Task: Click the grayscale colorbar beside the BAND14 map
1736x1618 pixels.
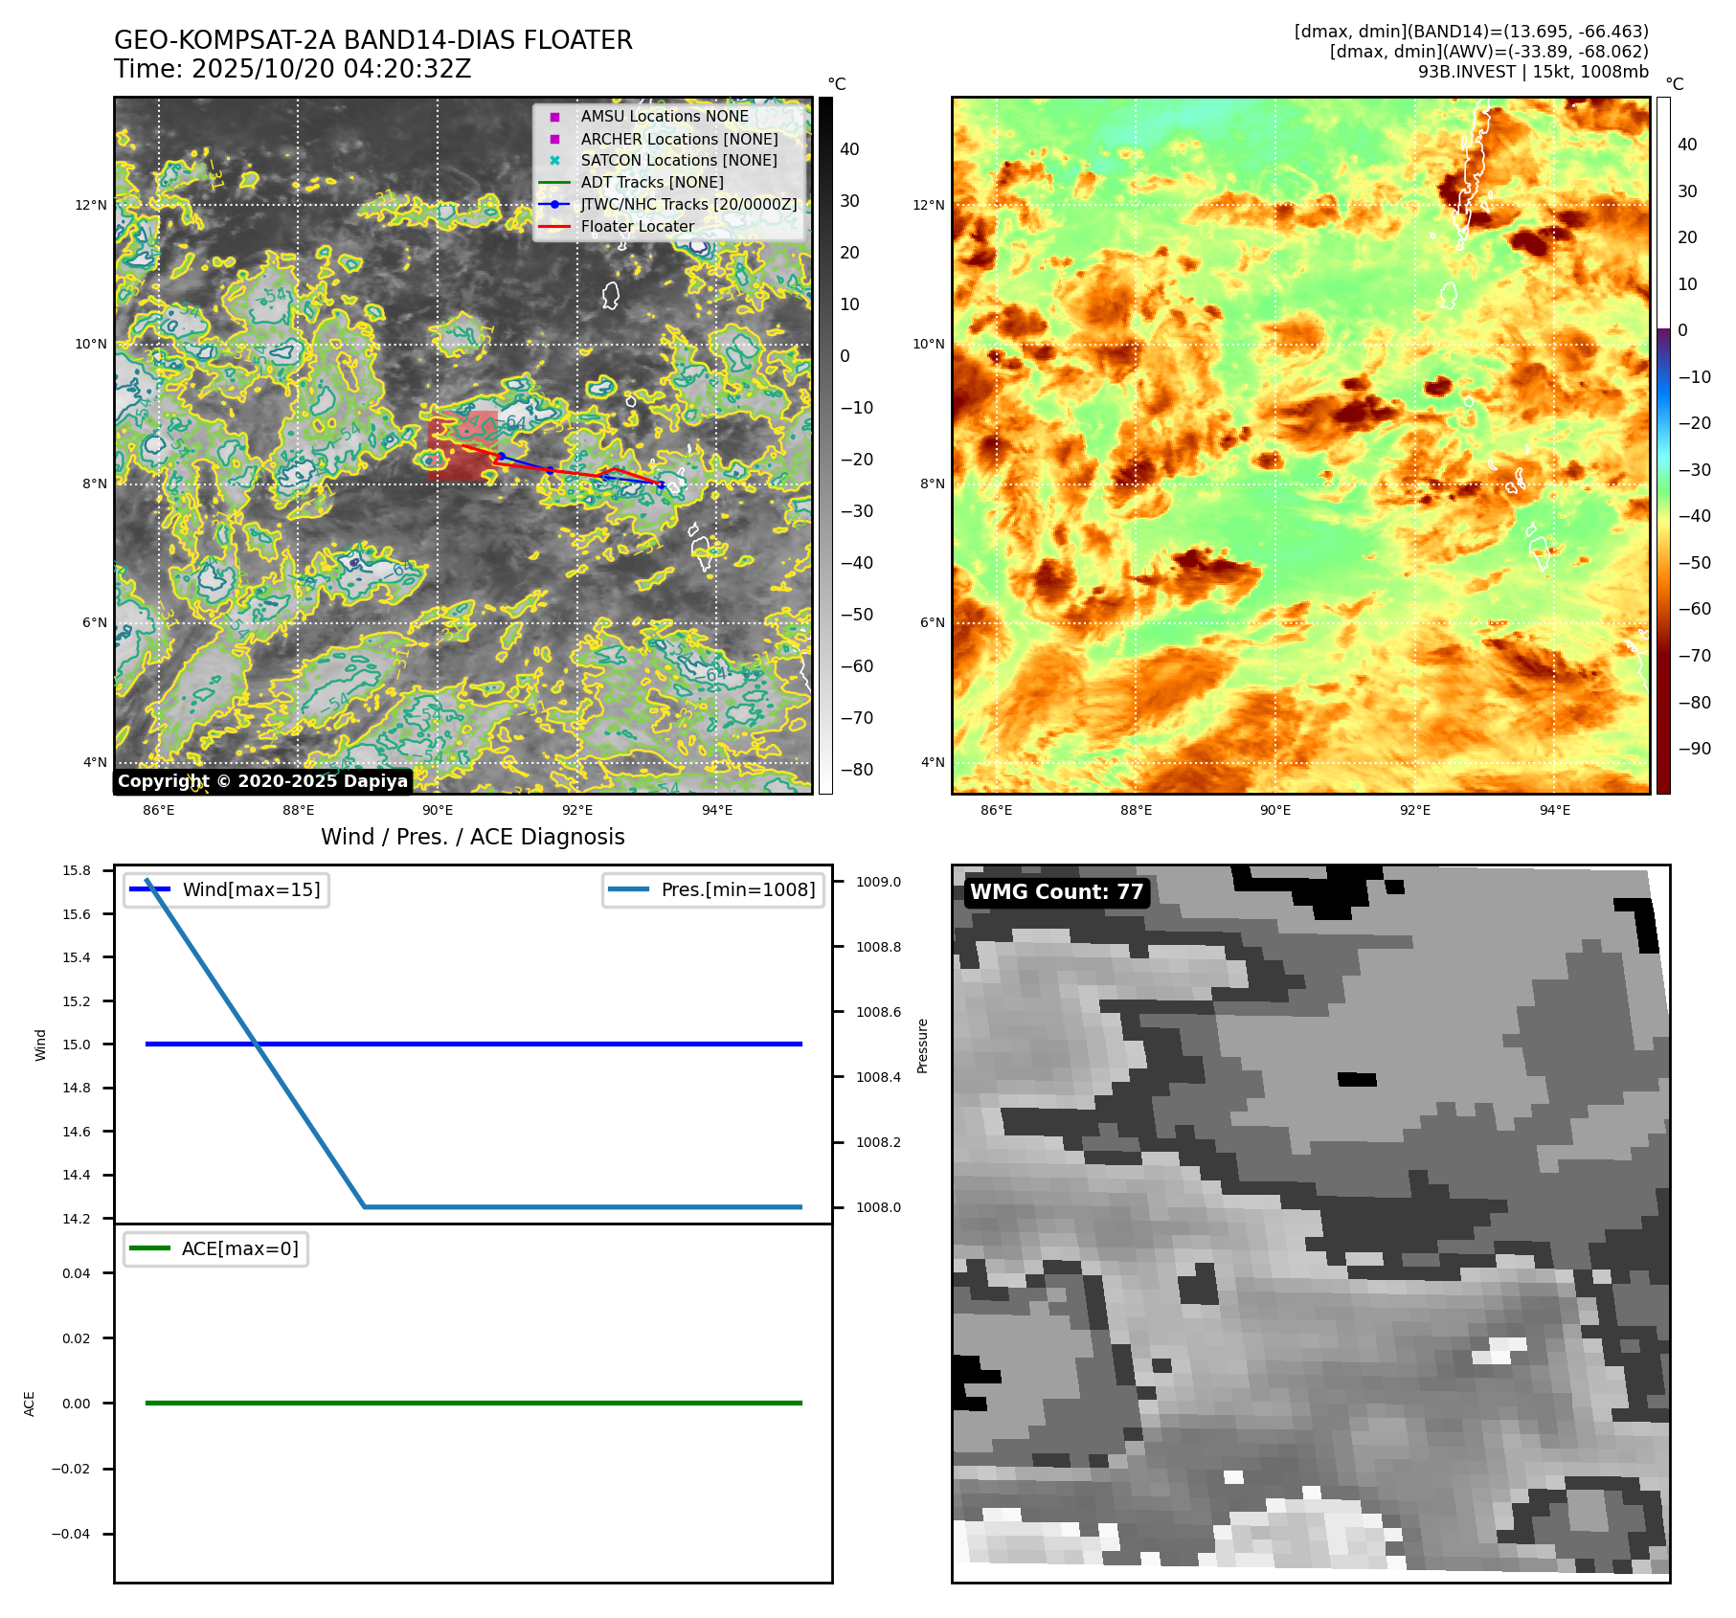Action: (825, 445)
